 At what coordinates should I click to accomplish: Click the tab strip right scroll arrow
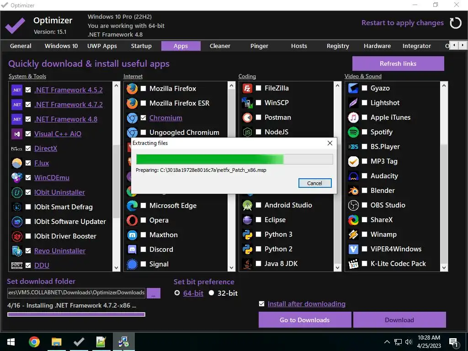pos(463,45)
